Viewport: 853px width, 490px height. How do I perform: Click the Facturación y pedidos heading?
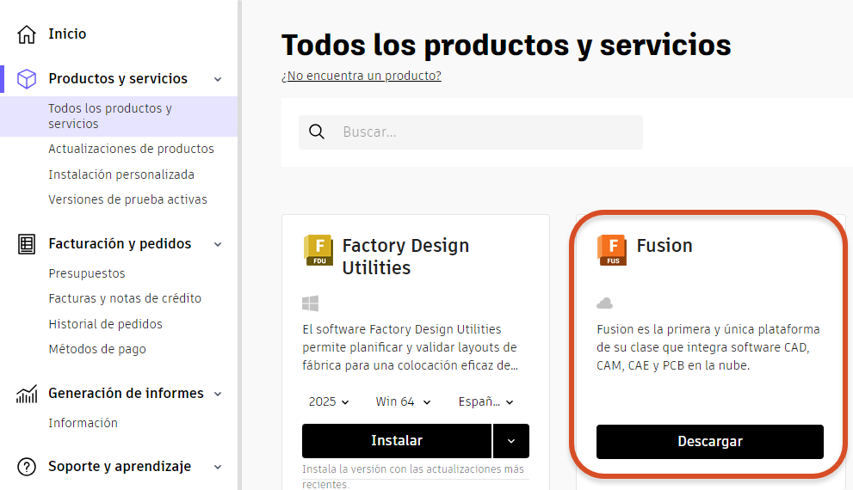[x=120, y=244]
